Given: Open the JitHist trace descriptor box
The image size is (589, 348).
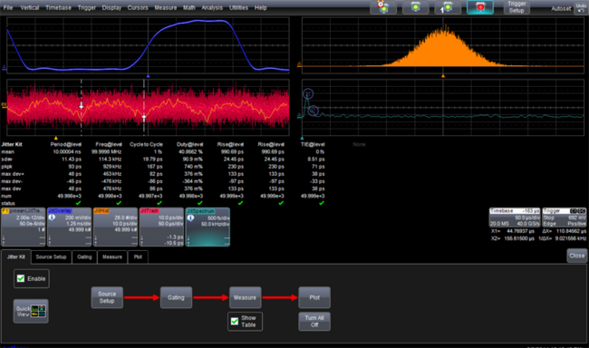Looking at the screenshot, I should 115,227.
